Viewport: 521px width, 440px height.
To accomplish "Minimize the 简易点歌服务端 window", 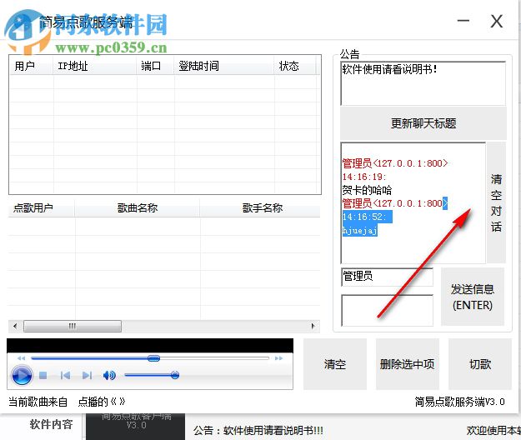I will point(463,21).
